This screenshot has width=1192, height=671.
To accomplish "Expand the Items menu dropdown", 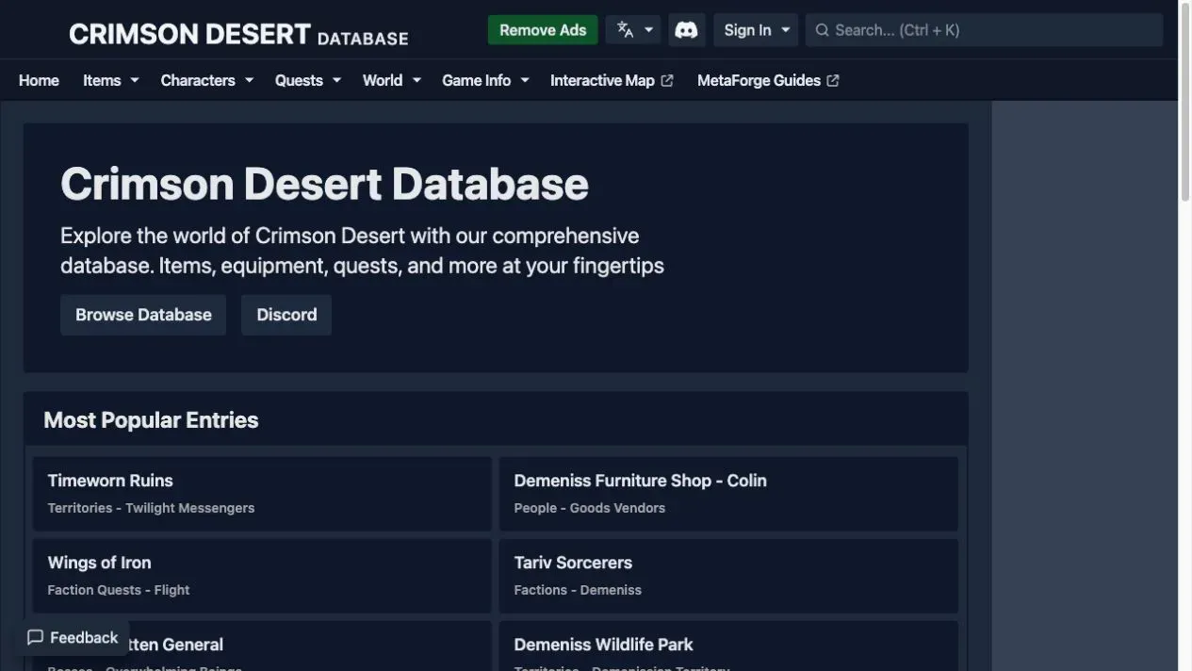I will (111, 81).
